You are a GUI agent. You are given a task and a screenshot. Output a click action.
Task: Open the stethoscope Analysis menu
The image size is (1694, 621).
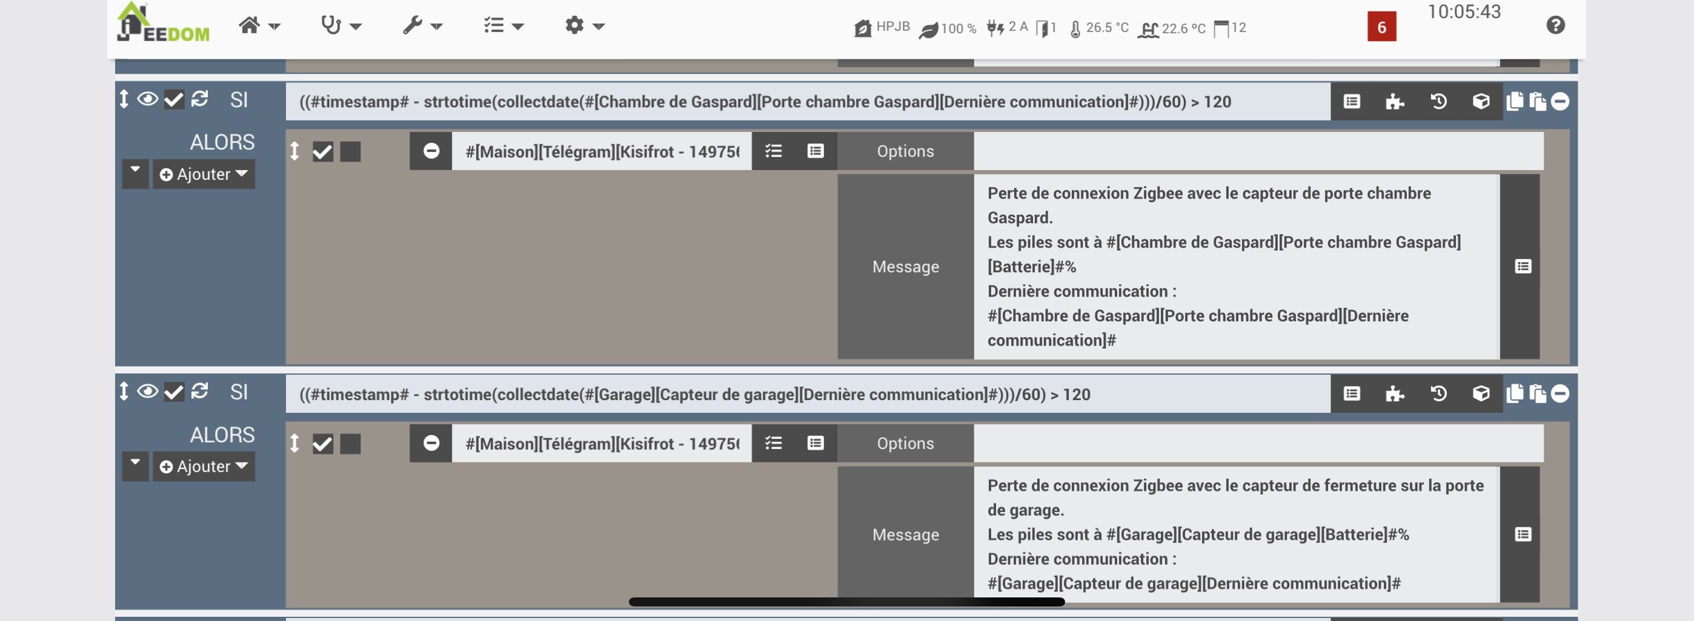click(x=340, y=25)
